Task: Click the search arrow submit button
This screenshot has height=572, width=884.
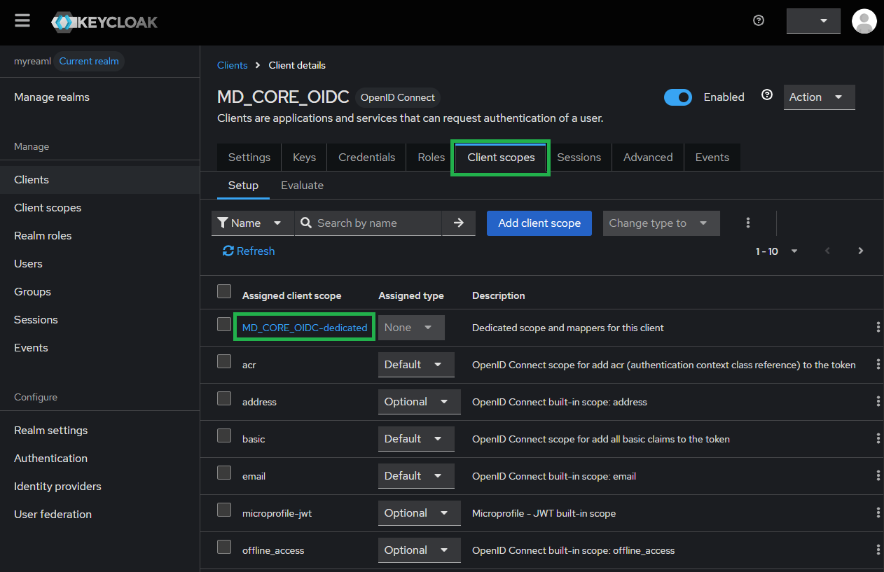Action: [x=459, y=223]
